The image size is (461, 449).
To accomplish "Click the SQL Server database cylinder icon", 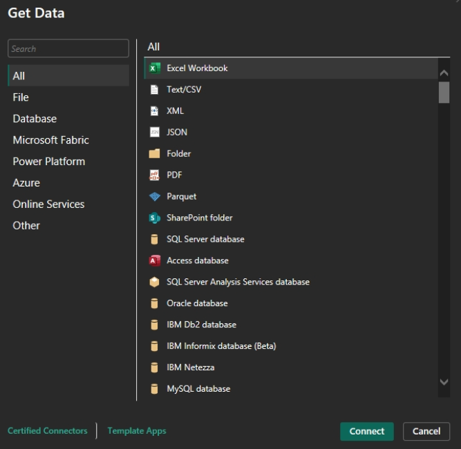I will (x=154, y=239).
